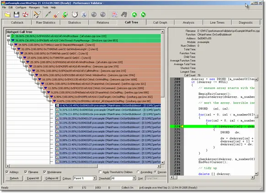The height and width of the screenshot is (193, 266).
Task: Open the Configure menu
Action: tap(21, 7)
